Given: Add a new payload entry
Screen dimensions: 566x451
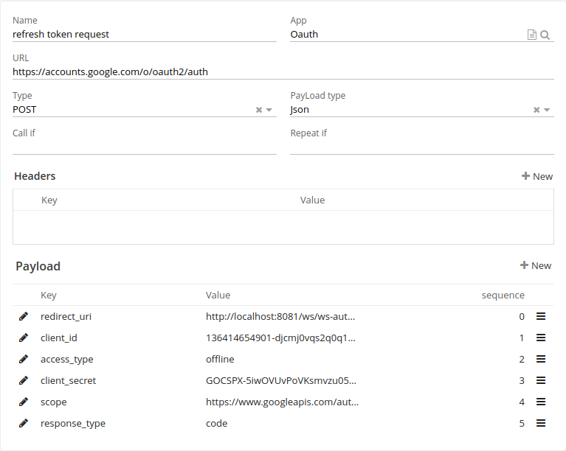Looking at the screenshot, I should point(536,265).
